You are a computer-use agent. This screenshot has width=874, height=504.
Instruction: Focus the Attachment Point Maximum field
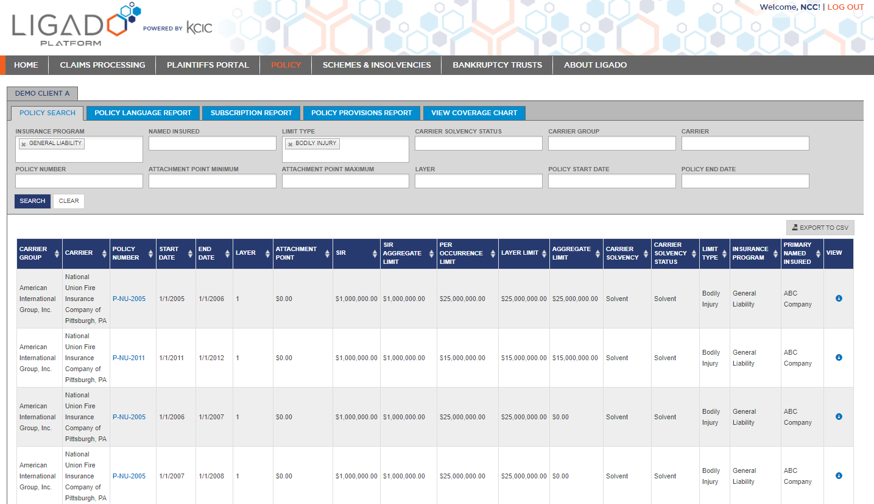click(345, 181)
